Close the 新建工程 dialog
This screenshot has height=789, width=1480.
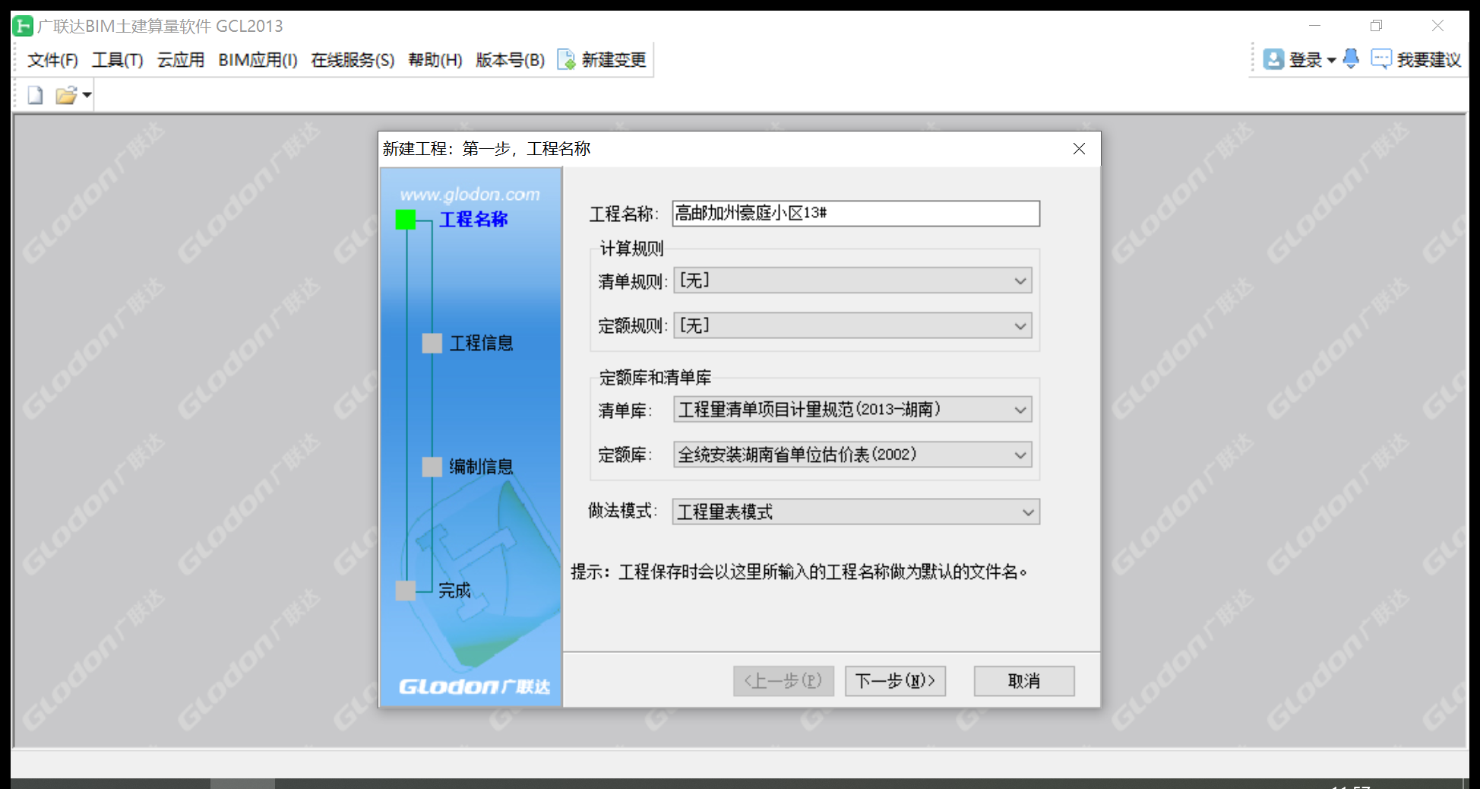click(x=1079, y=149)
